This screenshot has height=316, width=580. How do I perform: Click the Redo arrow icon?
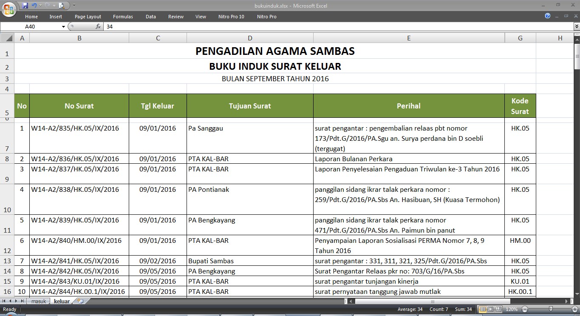coord(48,6)
